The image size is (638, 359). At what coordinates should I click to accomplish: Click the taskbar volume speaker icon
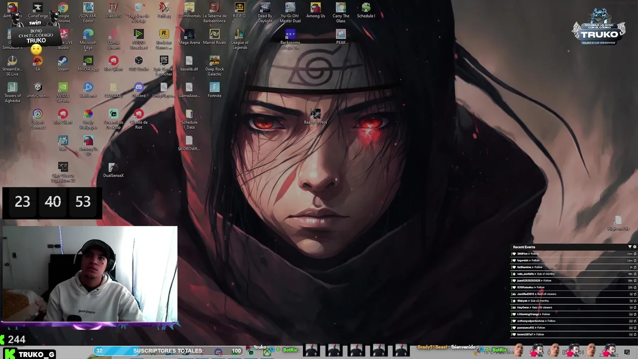coord(581,353)
